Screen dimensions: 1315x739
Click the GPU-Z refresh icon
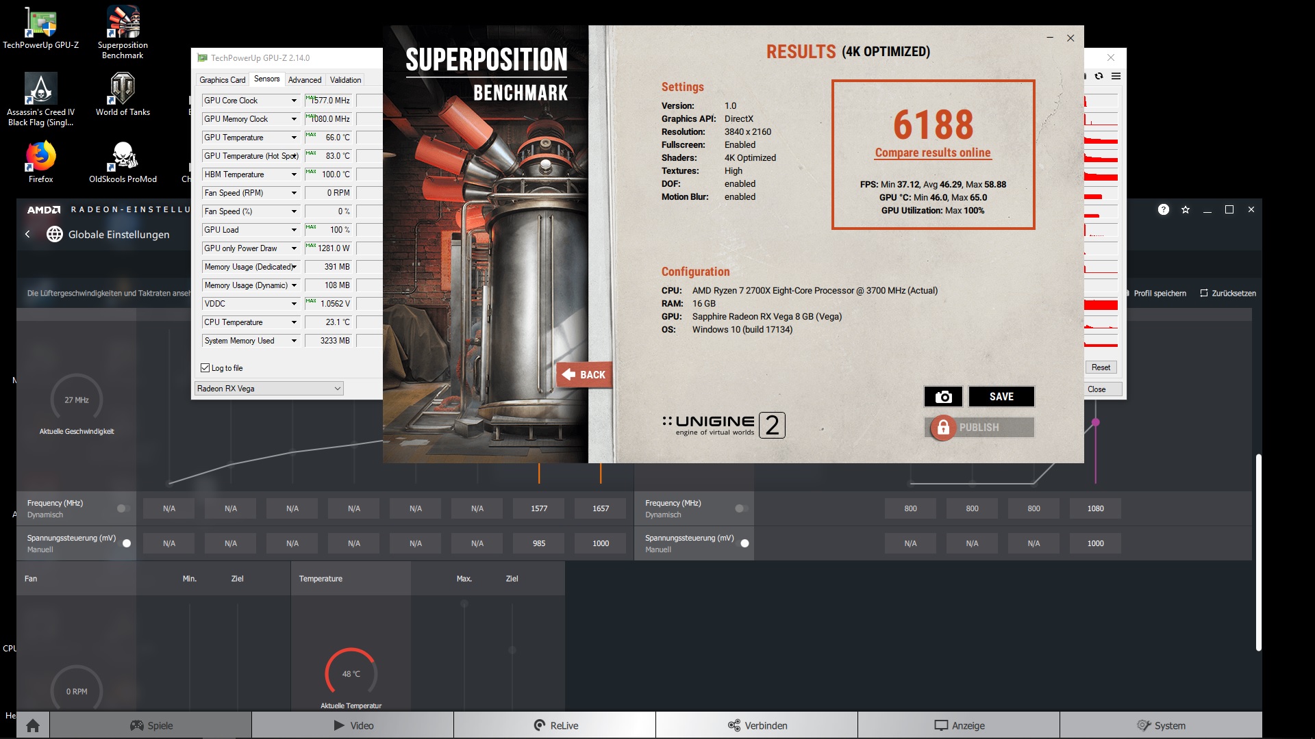(1099, 76)
